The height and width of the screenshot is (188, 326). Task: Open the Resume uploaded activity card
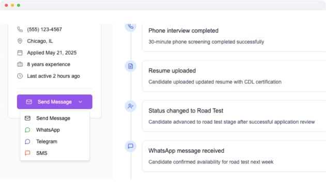pyautogui.click(x=234, y=76)
